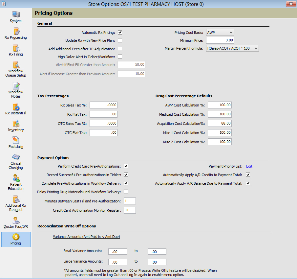Viewport: 297px width, 279px height.
Task: Enable Update Rx with New Price Plan
Action: (120, 40)
